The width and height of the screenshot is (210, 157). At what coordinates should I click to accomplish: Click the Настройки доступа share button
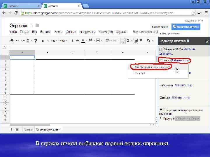(x=186, y=27)
